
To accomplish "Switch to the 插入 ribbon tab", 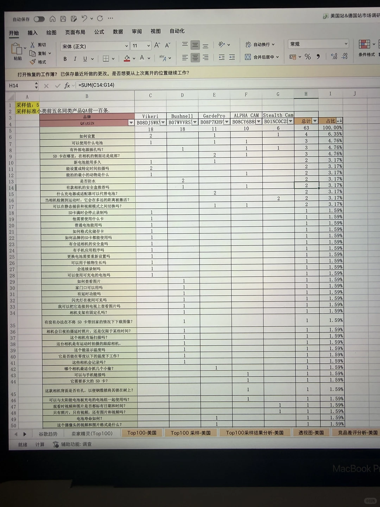I will click(x=32, y=33).
